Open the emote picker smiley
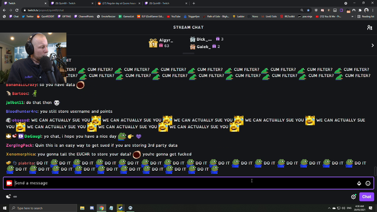 pyautogui.click(x=368, y=183)
